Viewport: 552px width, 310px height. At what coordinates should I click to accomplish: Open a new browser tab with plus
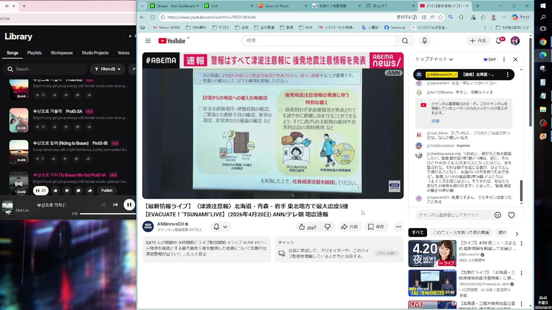(477, 6)
